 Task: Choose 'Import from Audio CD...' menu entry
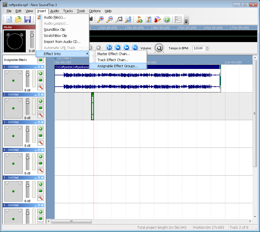point(62,42)
